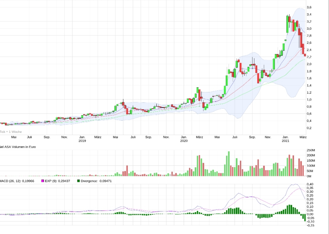
Task: Click the 2,0 price axis label
Action: [309, 64]
